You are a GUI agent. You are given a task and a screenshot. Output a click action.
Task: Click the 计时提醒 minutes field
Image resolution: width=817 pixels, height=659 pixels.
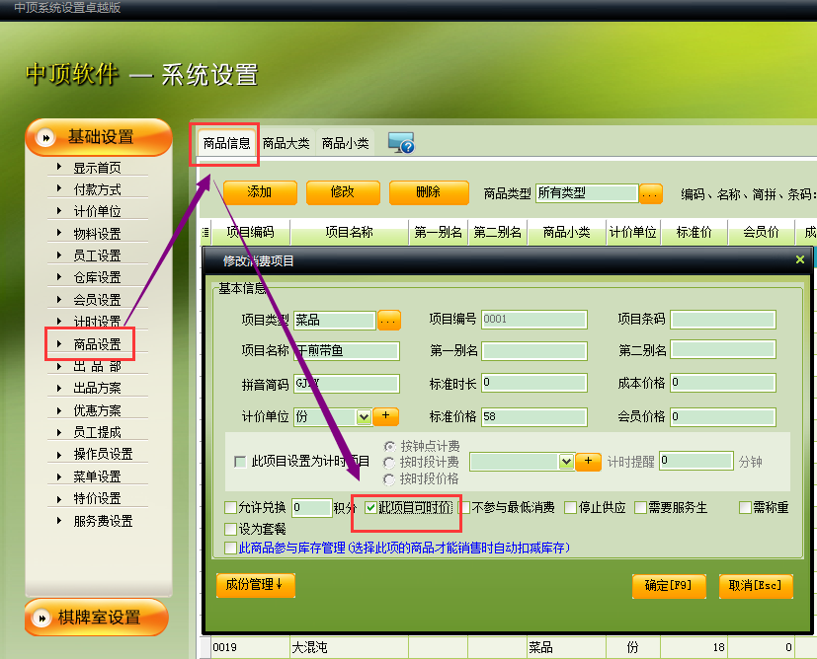(x=696, y=461)
